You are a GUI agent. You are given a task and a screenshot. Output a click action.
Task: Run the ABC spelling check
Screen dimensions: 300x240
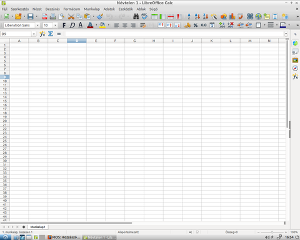pyautogui.click(x=144, y=16)
